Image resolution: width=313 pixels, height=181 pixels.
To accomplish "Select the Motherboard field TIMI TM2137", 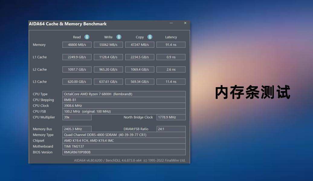I will point(124,146).
